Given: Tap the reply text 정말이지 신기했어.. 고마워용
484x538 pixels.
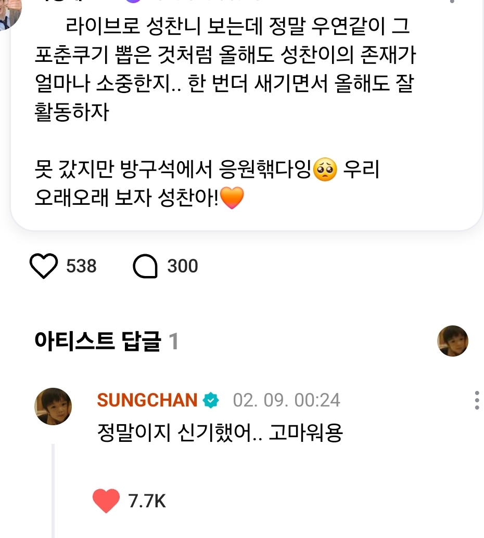Looking at the screenshot, I should (x=220, y=432).
